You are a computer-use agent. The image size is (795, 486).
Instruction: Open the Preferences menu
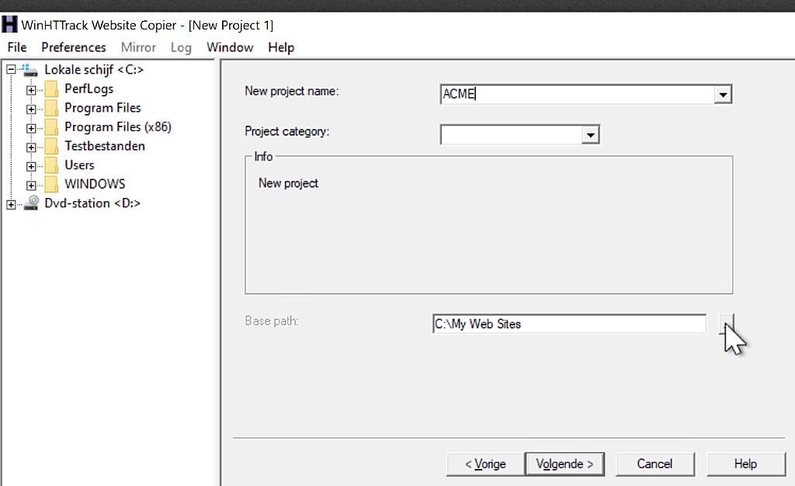[x=74, y=47]
